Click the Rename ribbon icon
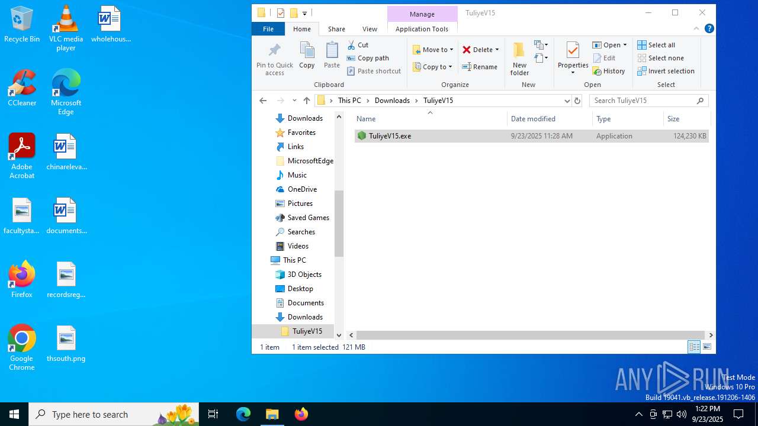758x426 pixels. (467, 67)
